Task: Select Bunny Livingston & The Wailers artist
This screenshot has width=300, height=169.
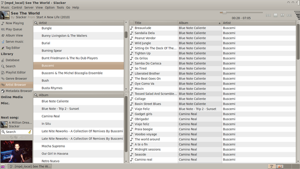Action: 78,36
